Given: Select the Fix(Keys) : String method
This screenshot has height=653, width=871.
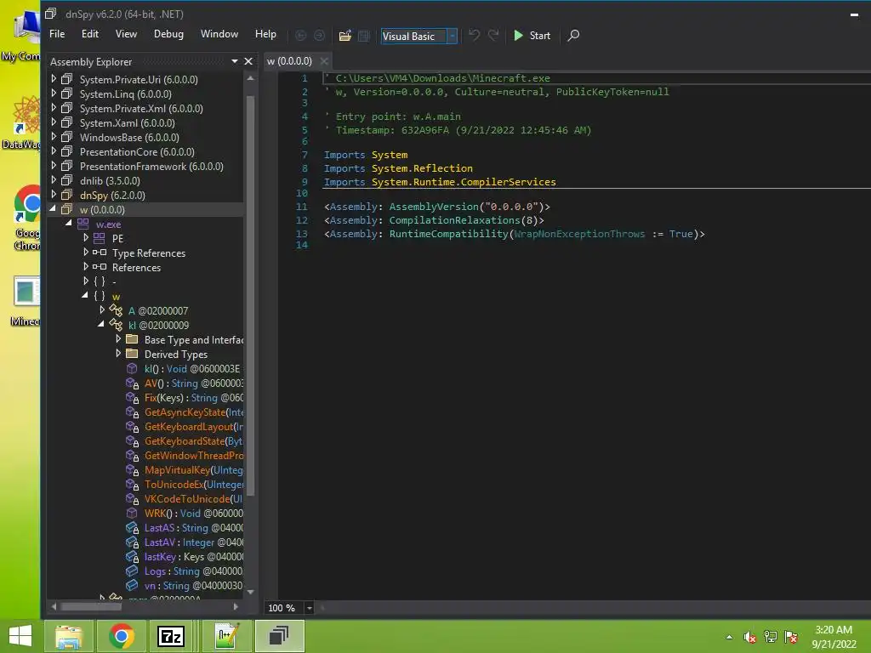Looking at the screenshot, I should point(193,398).
